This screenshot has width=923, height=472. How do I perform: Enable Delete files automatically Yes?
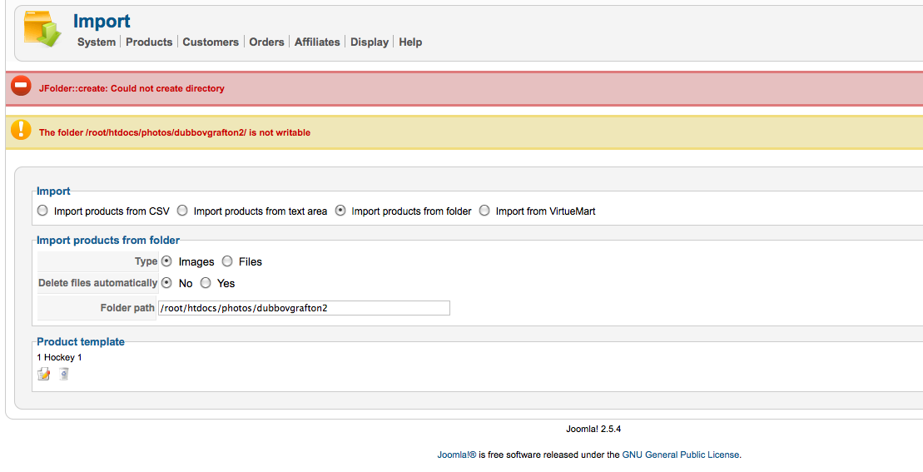pos(206,283)
